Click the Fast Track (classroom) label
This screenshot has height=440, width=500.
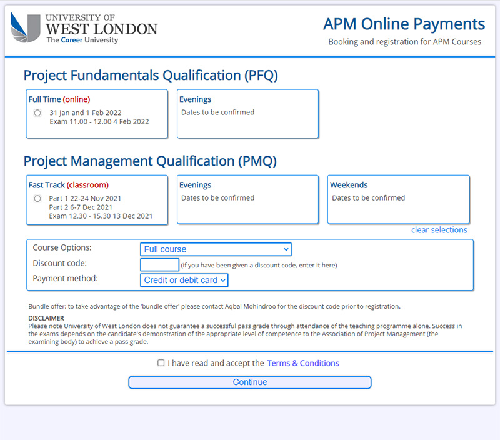point(69,185)
